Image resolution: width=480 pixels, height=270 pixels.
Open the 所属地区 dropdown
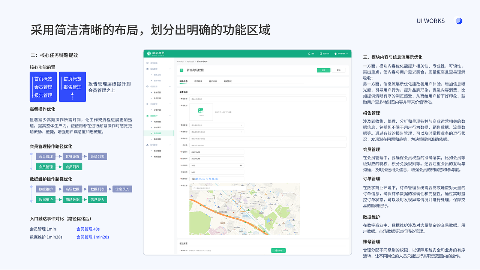pyautogui.click(x=217, y=132)
